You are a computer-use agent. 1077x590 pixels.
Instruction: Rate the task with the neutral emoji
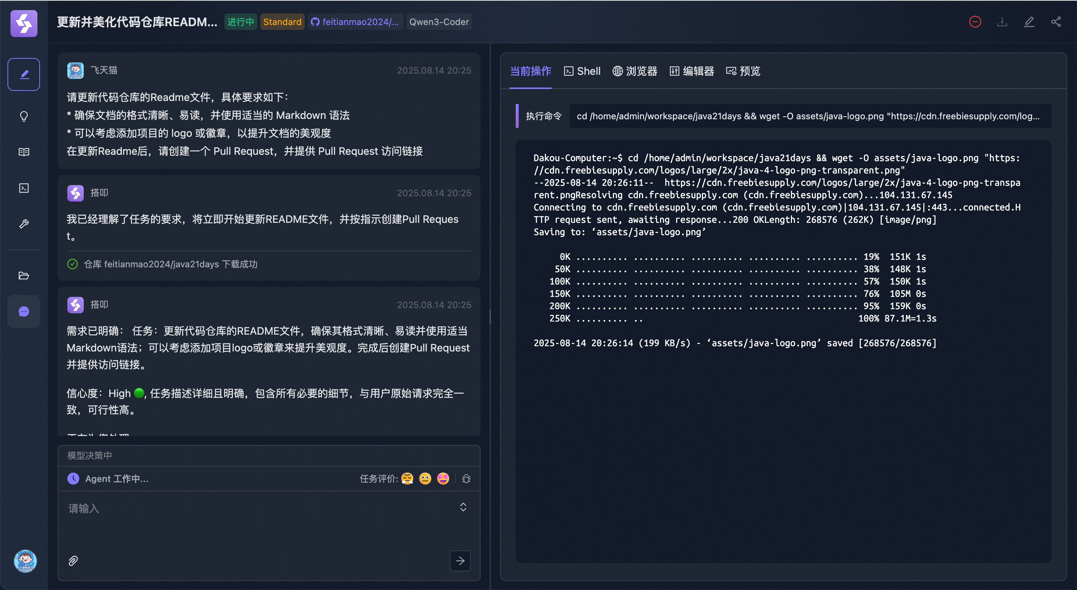[x=425, y=478]
